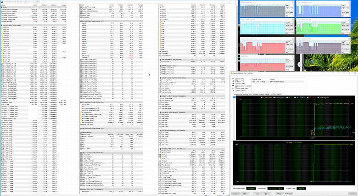
Task: Click the AIDA64 flame icon in System Stability Test title
Action: [x=232, y=73]
